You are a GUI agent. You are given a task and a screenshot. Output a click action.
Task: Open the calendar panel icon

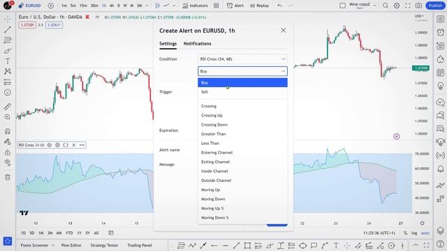tap(441, 73)
